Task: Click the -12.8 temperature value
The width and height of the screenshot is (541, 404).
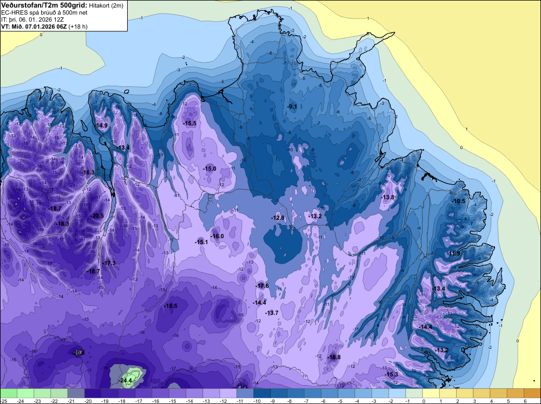Action: click(x=278, y=218)
